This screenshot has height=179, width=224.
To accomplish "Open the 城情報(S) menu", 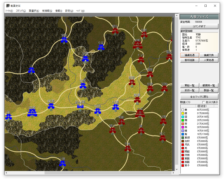I will 47,11.
